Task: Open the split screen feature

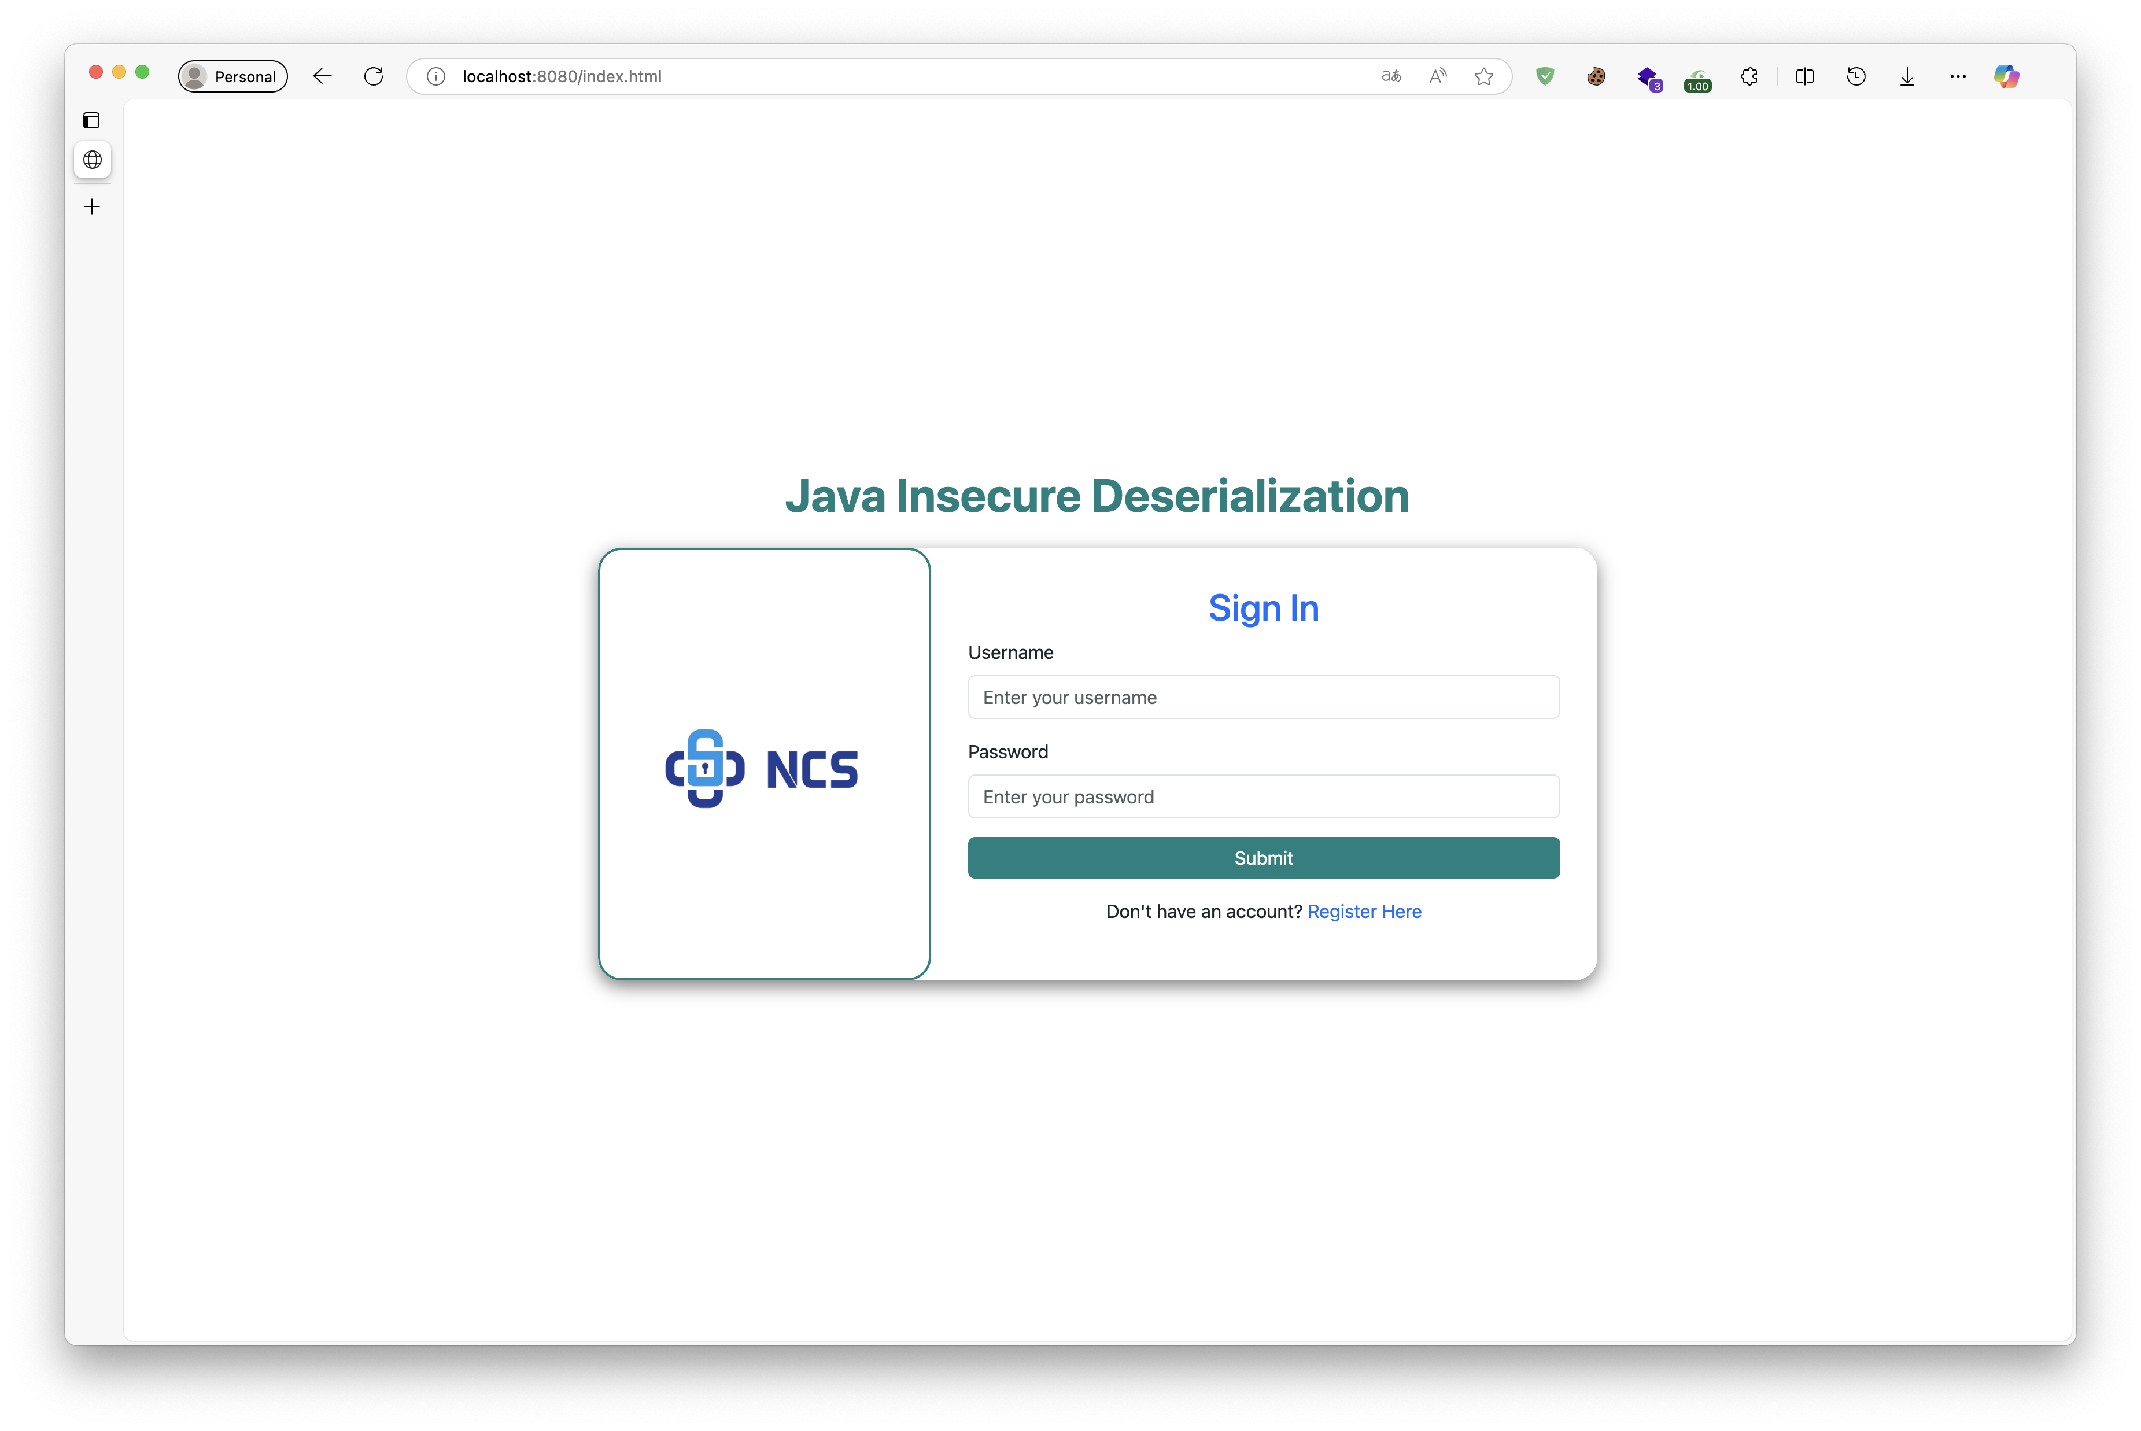Action: point(1806,76)
